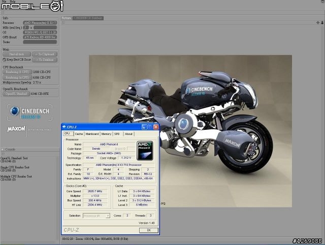Screen dimensions: 325x245
Task: Click OpenGL Standard Test console line
Action: click(x=14, y=158)
